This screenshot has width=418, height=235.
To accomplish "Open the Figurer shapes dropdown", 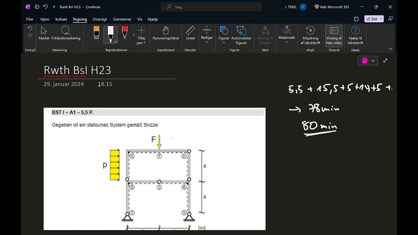I will coord(224,35).
